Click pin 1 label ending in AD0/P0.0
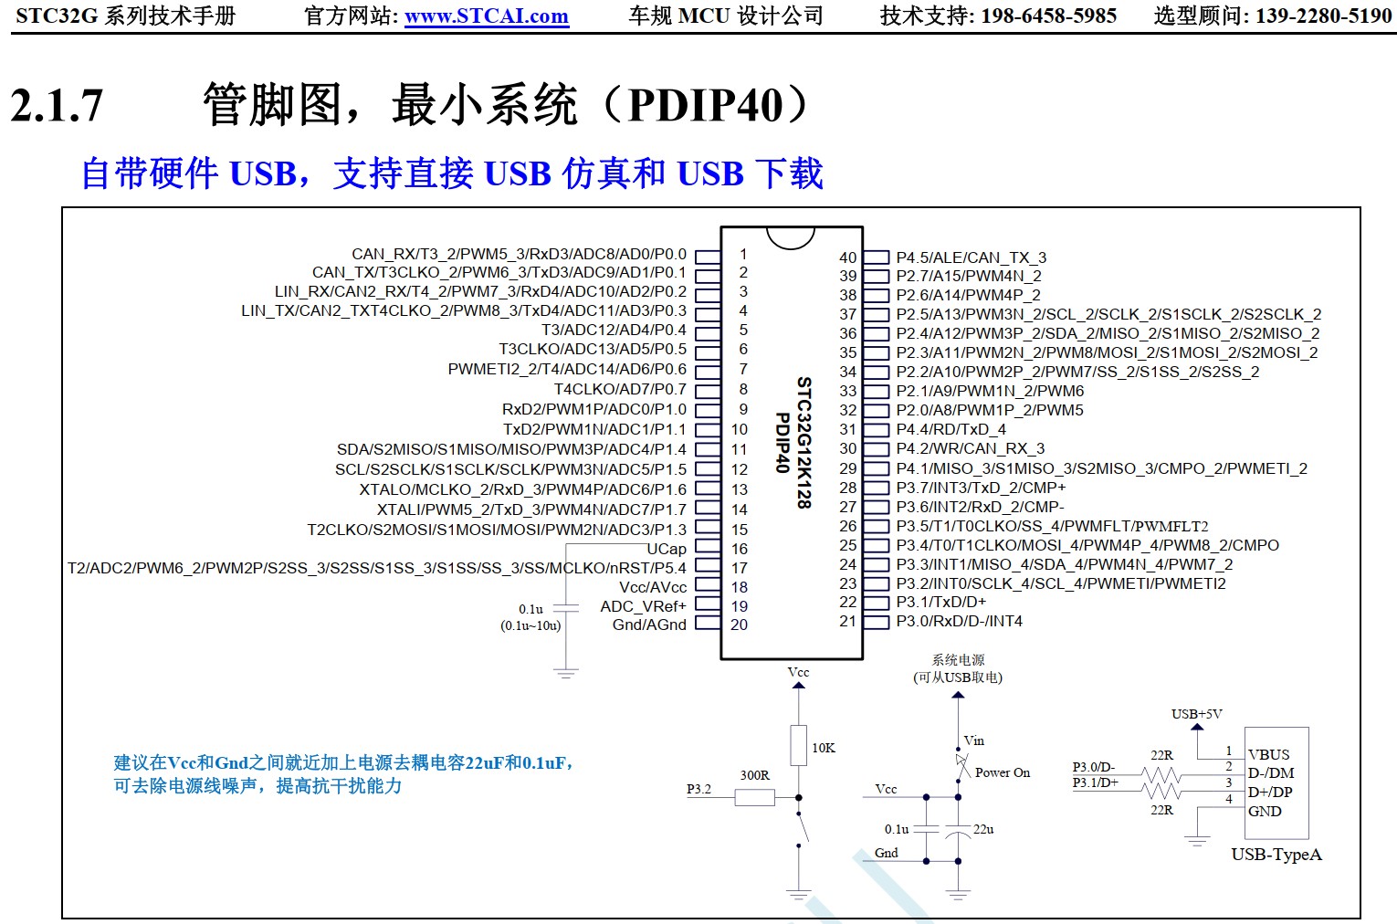This screenshot has height=924, width=1397. [519, 254]
